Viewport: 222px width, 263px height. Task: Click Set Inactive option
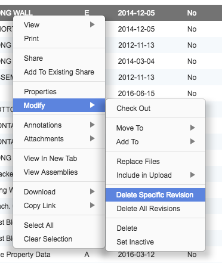[x=155, y=242]
